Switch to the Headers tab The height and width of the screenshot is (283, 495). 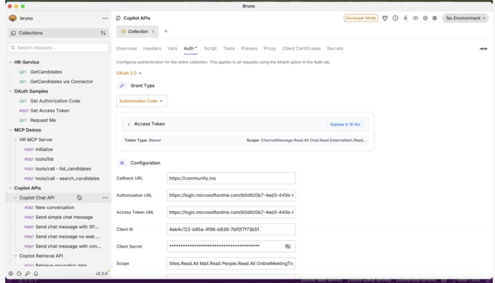tap(152, 48)
